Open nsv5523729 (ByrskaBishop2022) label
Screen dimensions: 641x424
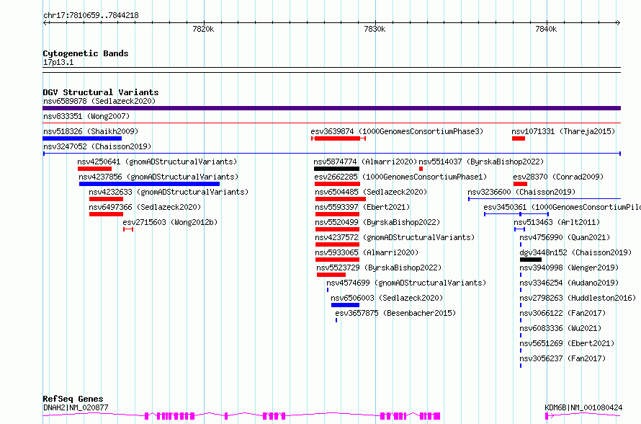coord(379,268)
